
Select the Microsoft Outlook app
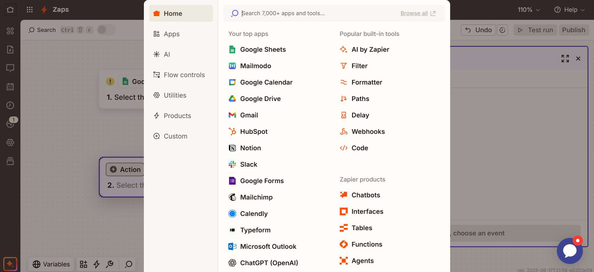[x=262, y=247]
